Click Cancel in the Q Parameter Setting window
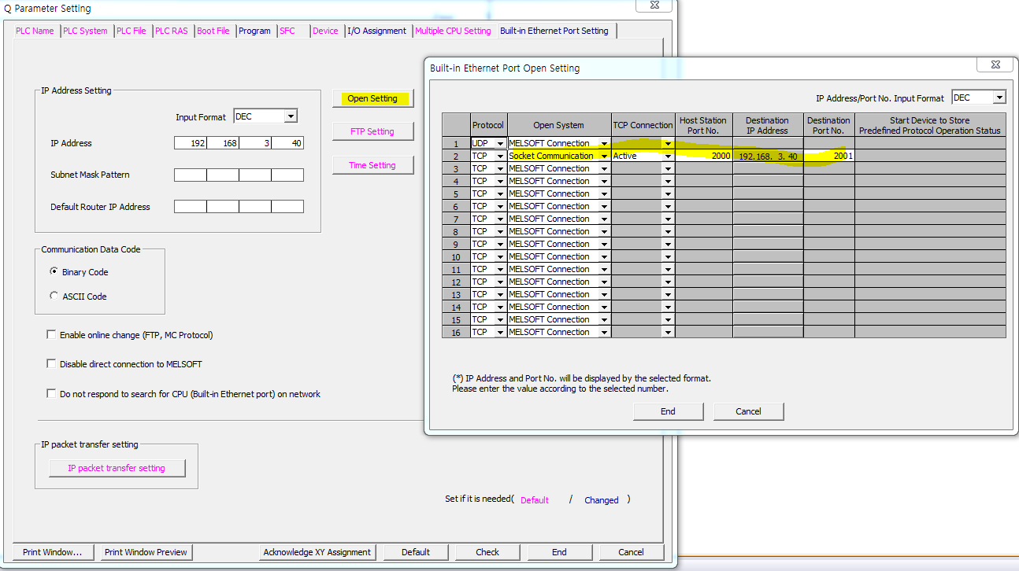The width and height of the screenshot is (1019, 571). (631, 552)
